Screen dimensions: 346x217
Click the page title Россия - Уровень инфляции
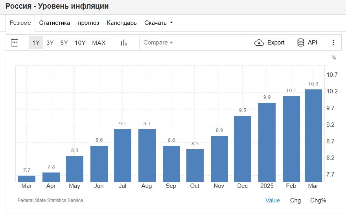click(x=57, y=6)
